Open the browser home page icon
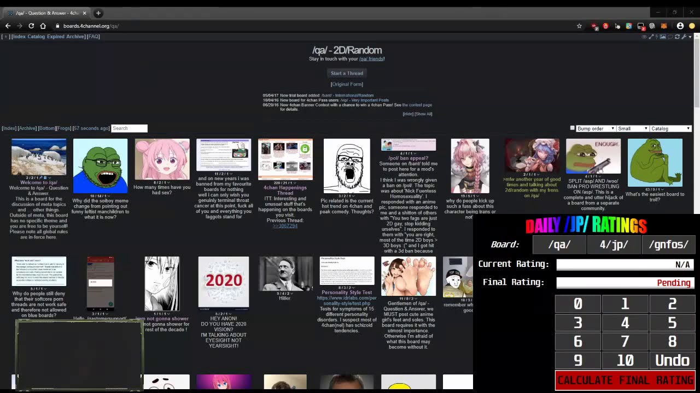 43,26
